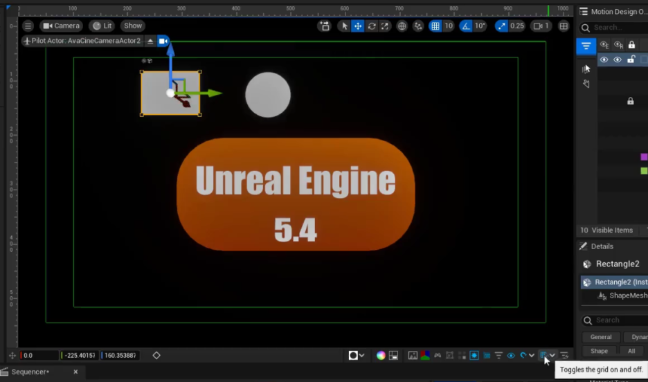Expand the guide options chevron
The width and height of the screenshot is (648, 382).
532,355
